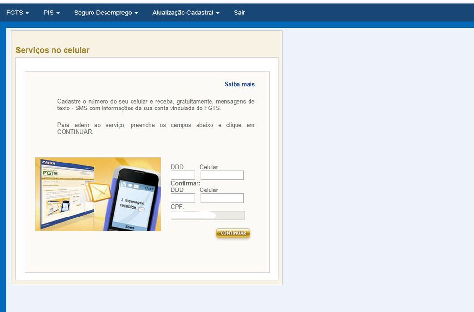474x312 pixels.
Task: Click the first Celular input field
Action: click(222, 175)
